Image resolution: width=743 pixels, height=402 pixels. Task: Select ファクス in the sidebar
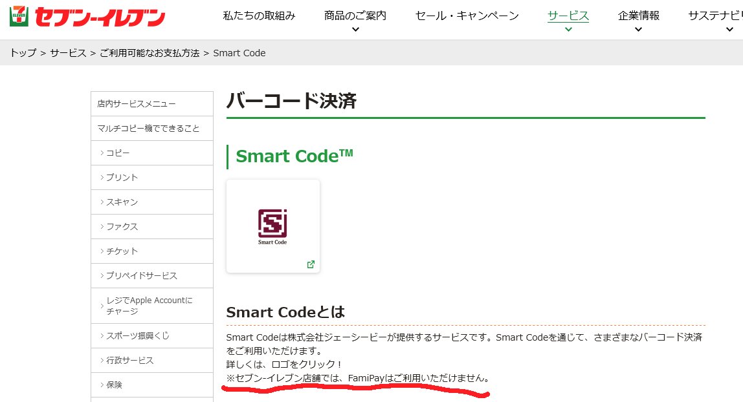pyautogui.click(x=152, y=227)
